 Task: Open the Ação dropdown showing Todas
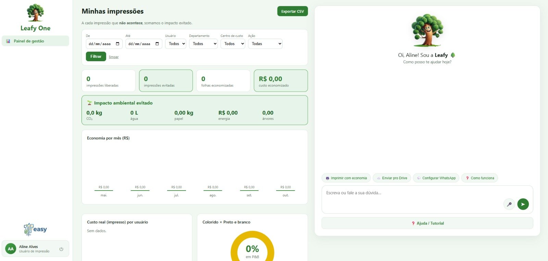tap(265, 44)
